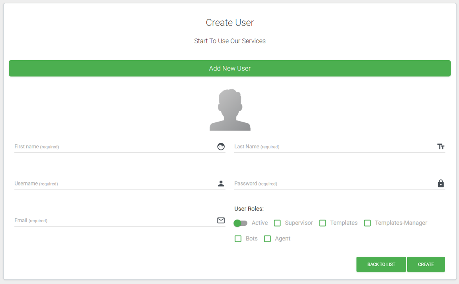Click the text-size icon beside Last Name
The width and height of the screenshot is (459, 284).
[441, 147]
